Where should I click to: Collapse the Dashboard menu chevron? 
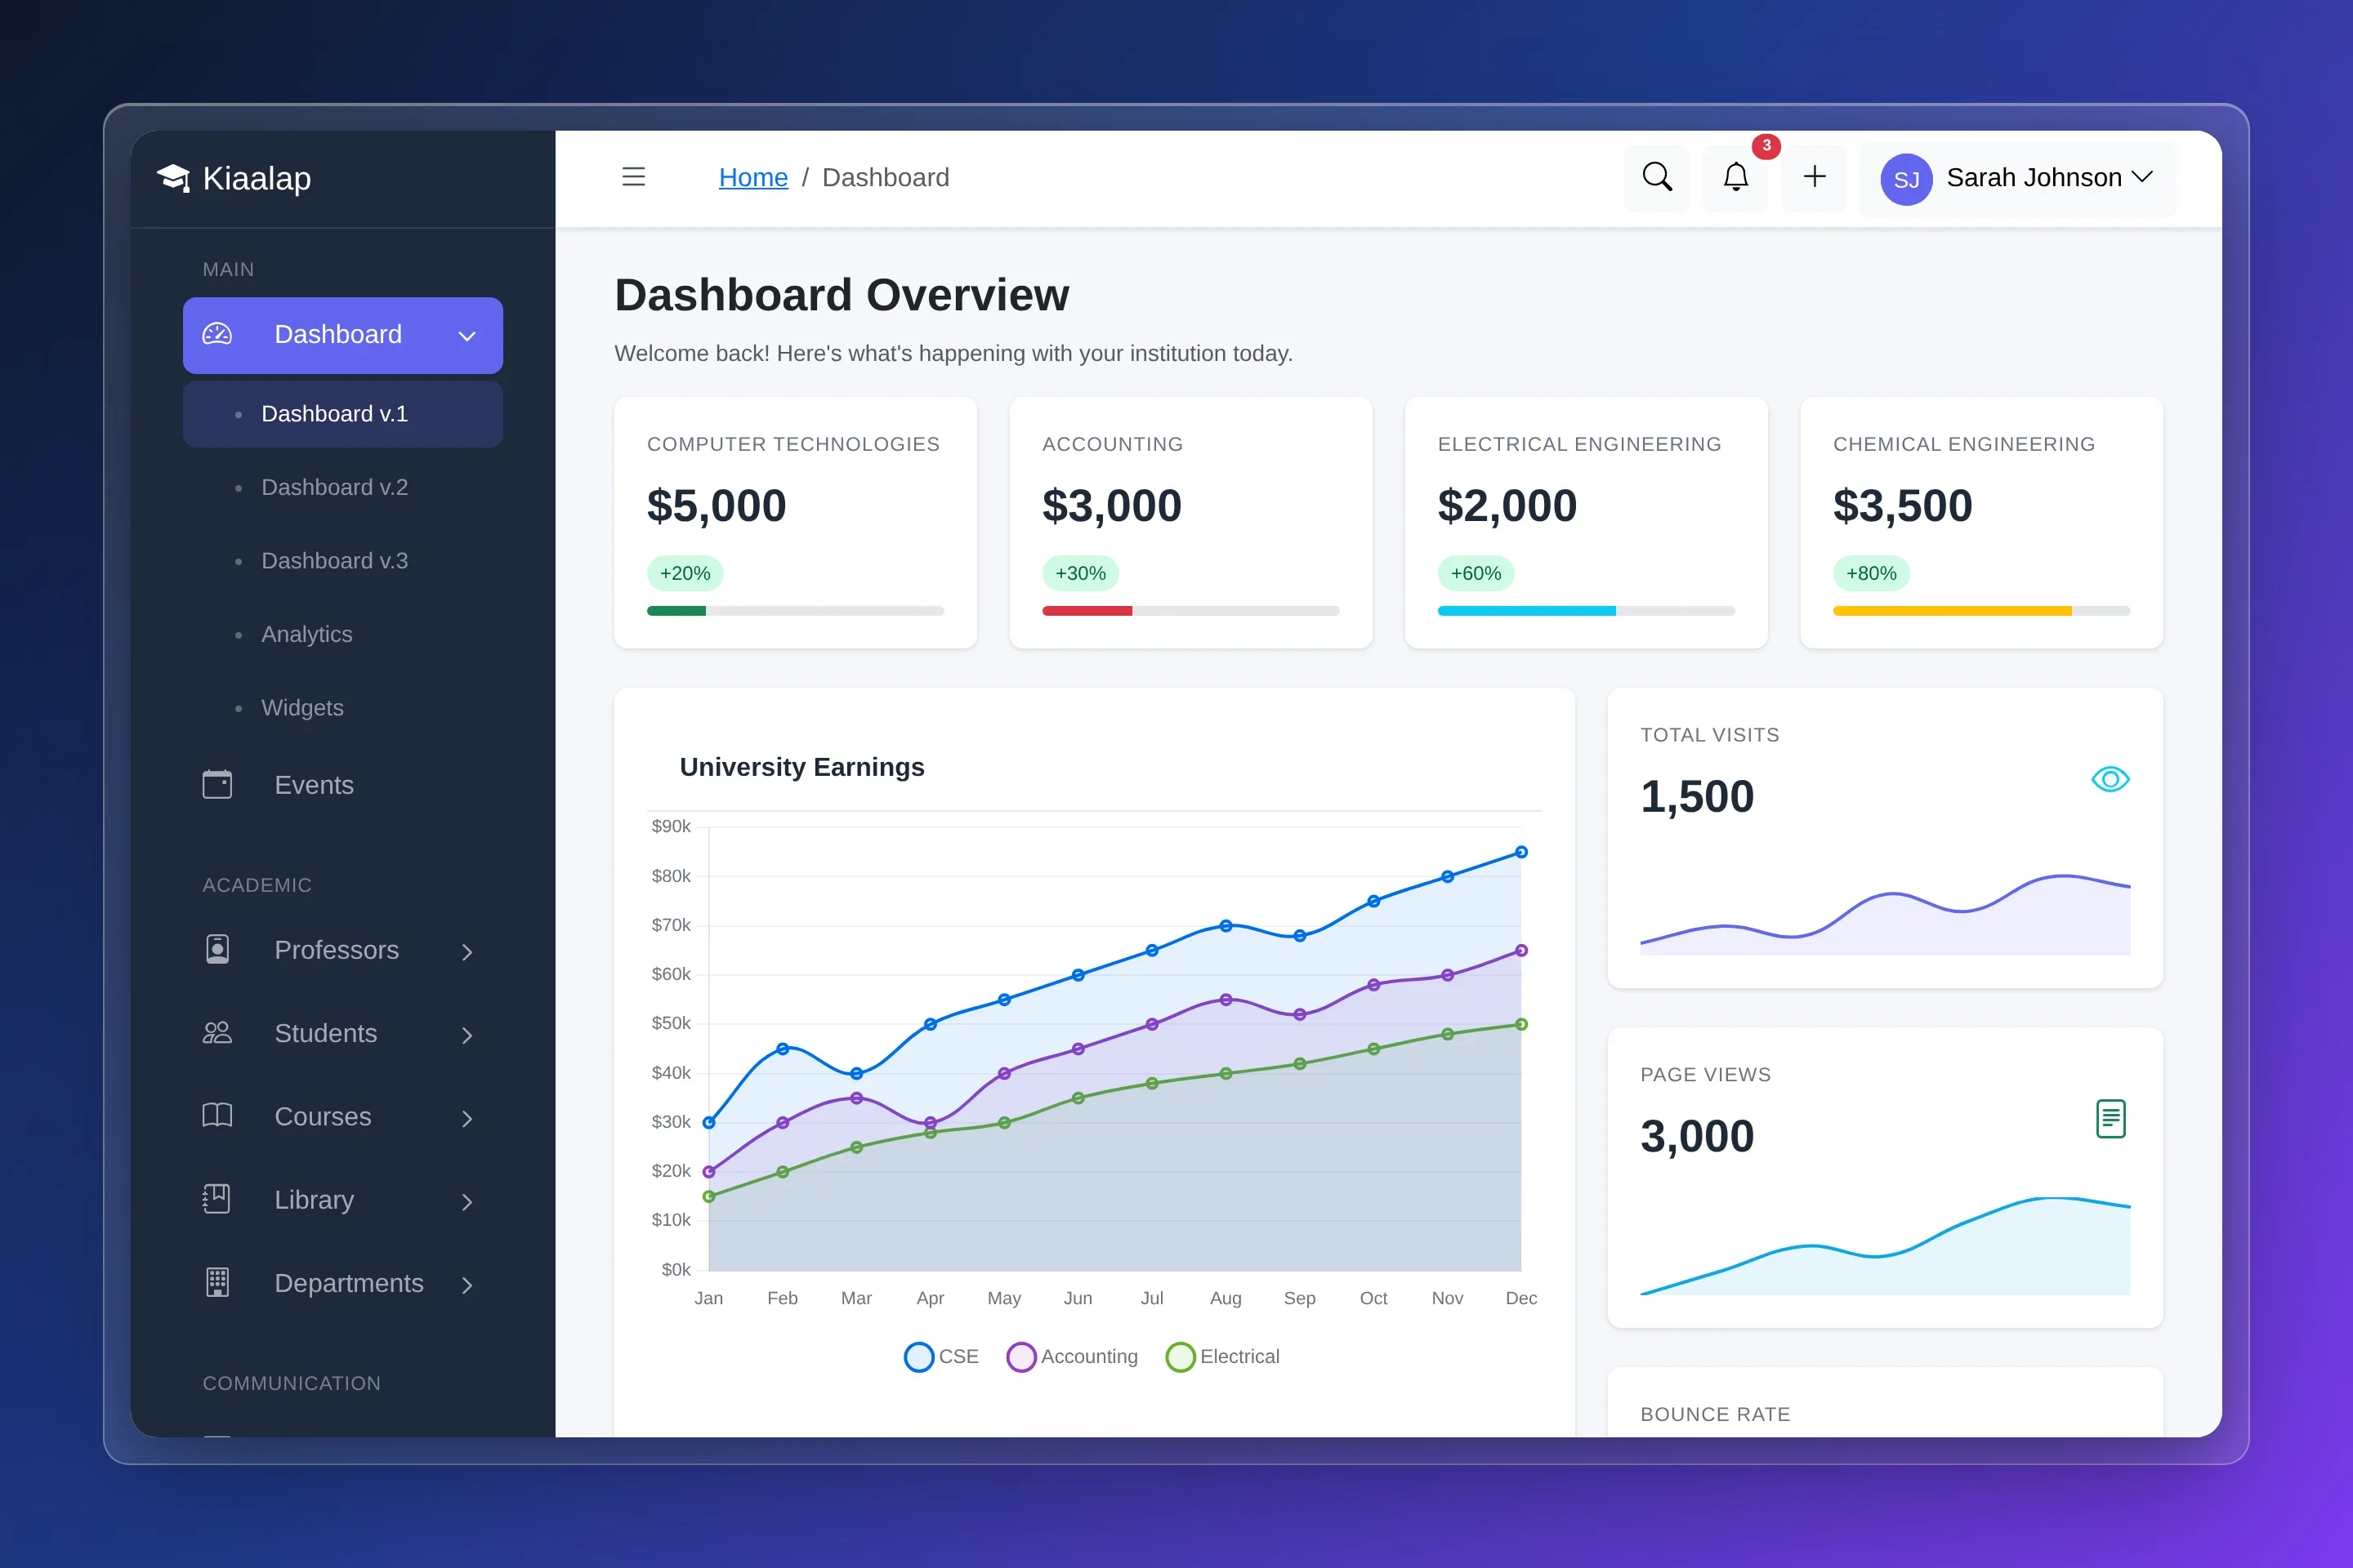point(467,336)
